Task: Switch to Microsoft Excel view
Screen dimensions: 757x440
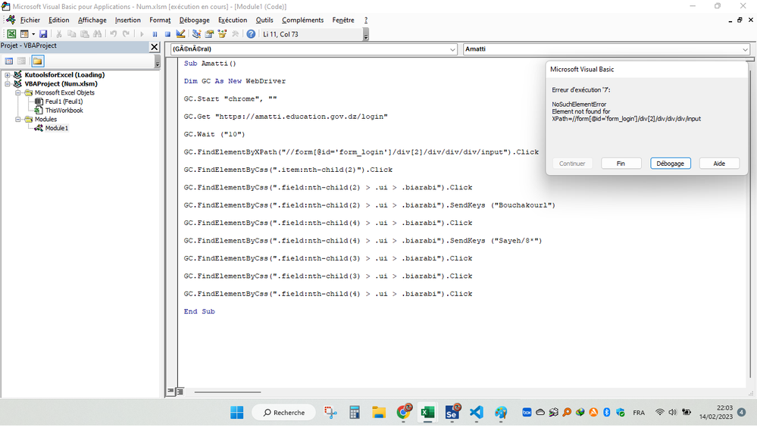Action: pos(11,33)
